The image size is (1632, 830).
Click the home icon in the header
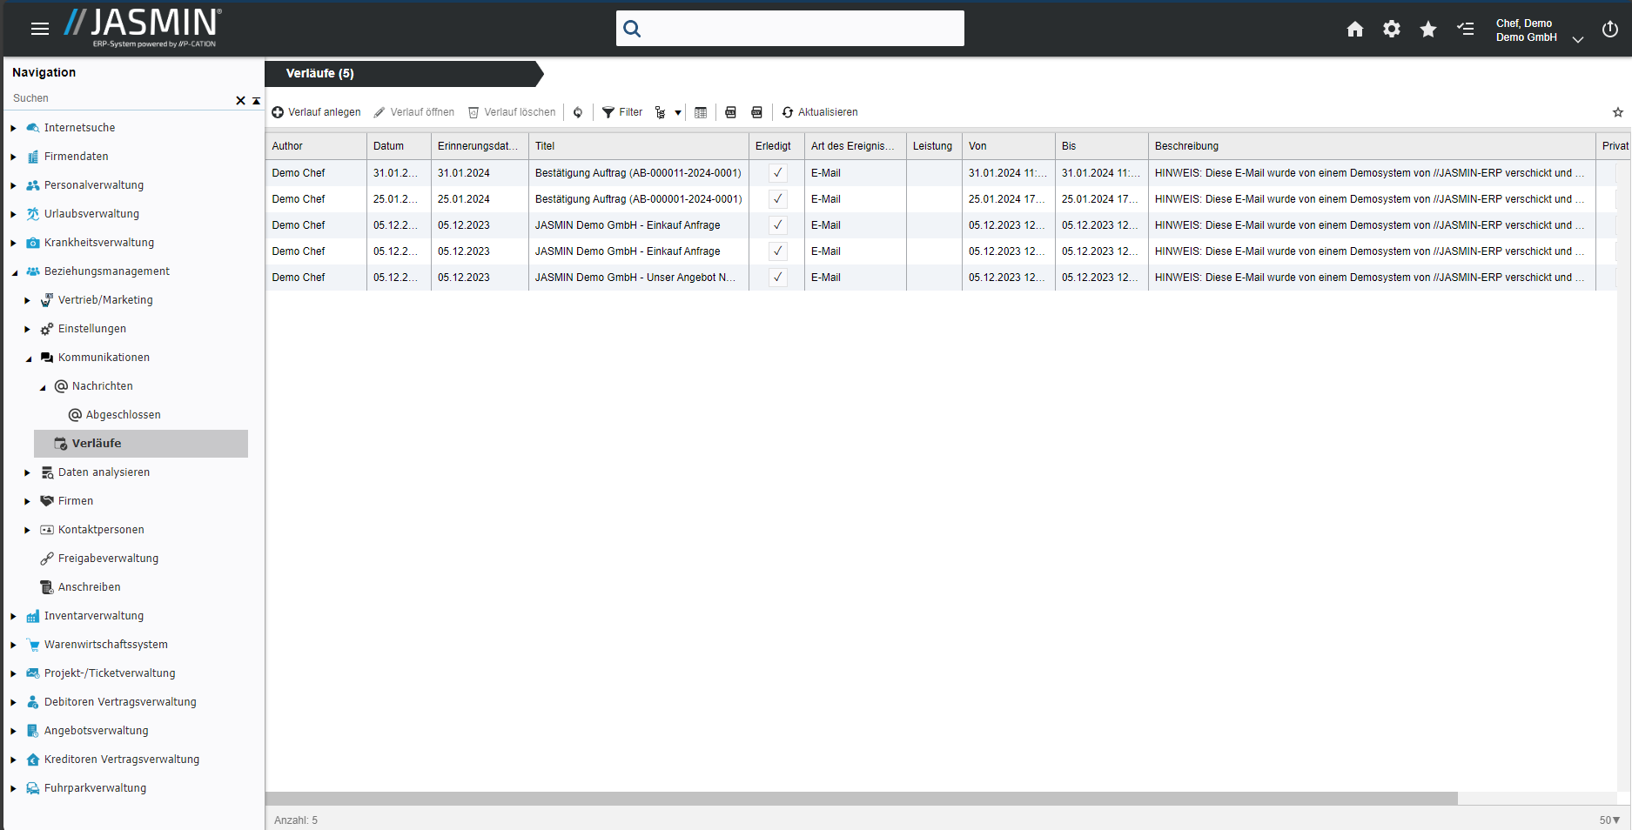[1354, 30]
